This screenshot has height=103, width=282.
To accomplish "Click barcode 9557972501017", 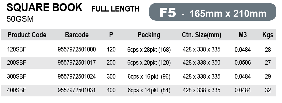I will click(77, 62).
